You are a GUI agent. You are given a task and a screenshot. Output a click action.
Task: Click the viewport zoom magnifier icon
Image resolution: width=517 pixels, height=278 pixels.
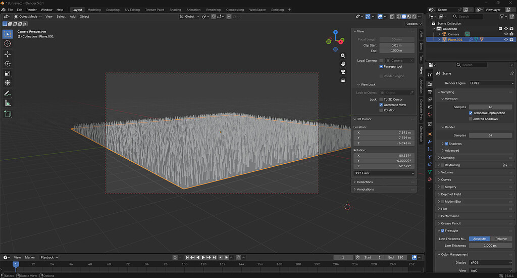[343, 56]
